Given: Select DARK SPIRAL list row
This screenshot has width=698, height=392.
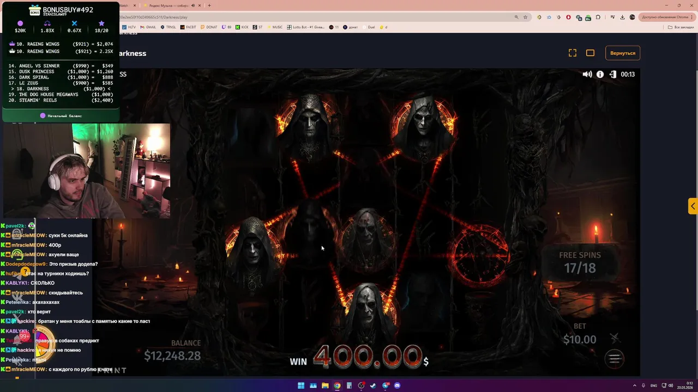Looking at the screenshot, I should point(61,77).
